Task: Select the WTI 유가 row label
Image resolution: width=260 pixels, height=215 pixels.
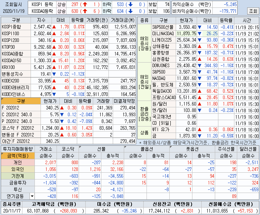Action: pyautogui.click(x=164, y=129)
